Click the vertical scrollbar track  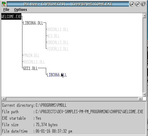tap(144, 55)
